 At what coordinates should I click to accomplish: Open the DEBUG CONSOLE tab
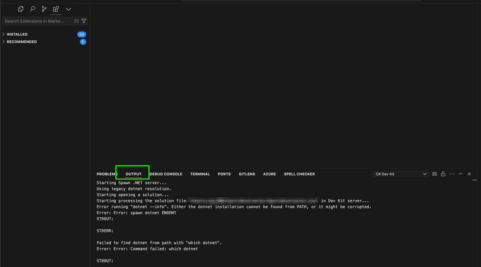(x=166, y=174)
